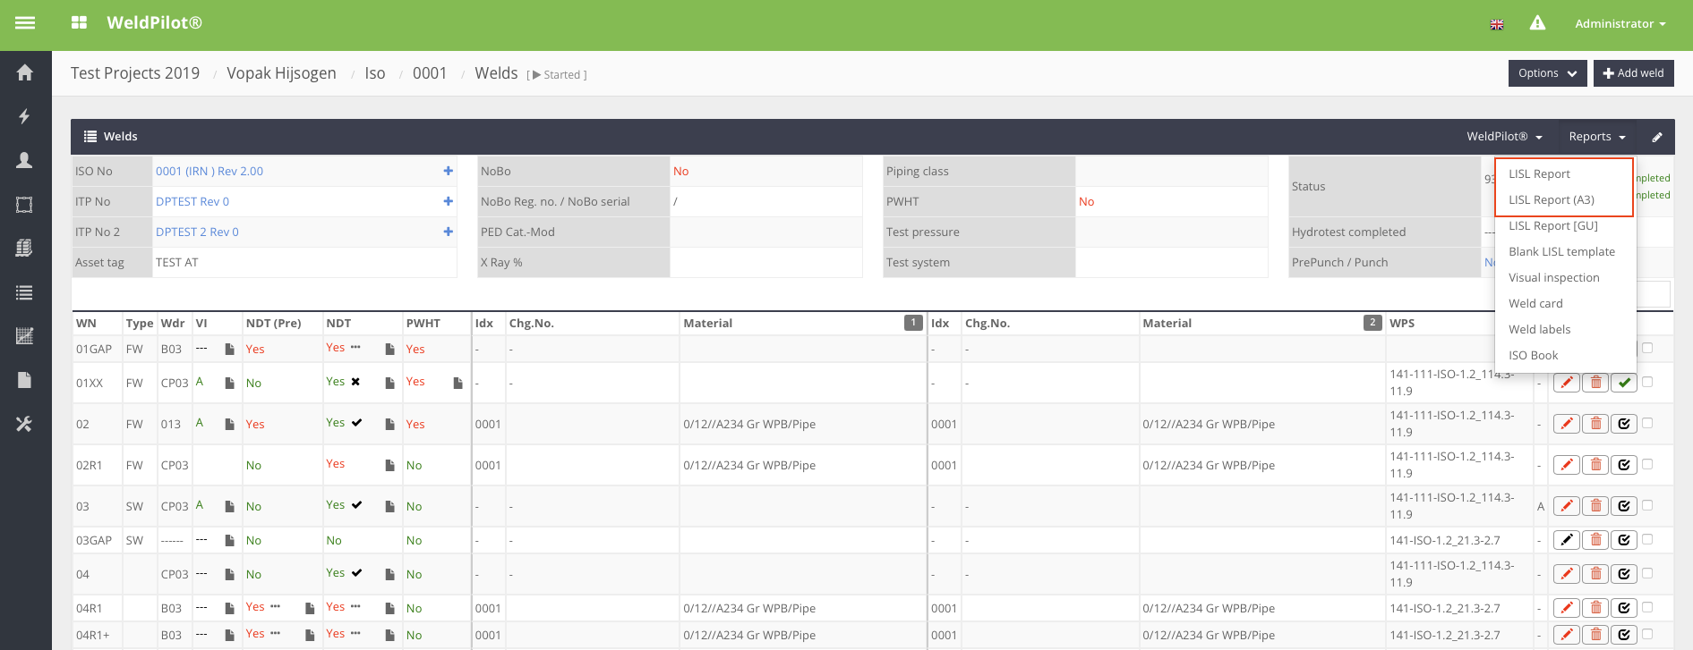Select checkbox in weld 04 row
The width and height of the screenshot is (1693, 650).
tap(1647, 573)
